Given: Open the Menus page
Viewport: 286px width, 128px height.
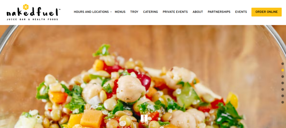Looking at the screenshot, I should click(120, 12).
